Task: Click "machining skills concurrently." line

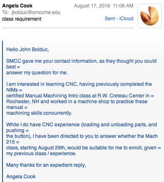Action: (39, 113)
